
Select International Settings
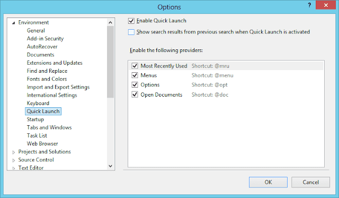(52, 95)
